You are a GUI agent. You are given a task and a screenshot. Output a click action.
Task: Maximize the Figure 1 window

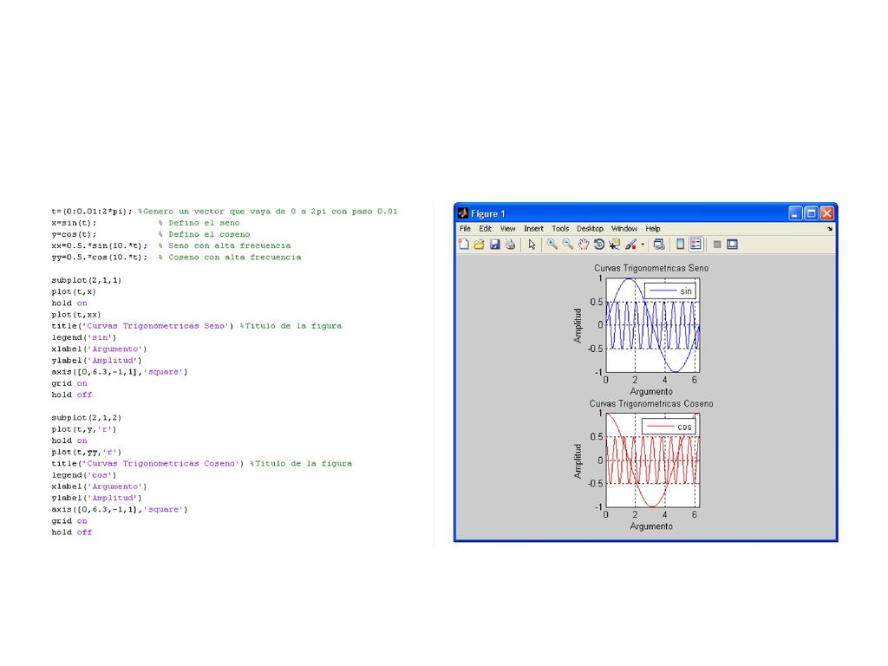tap(811, 213)
